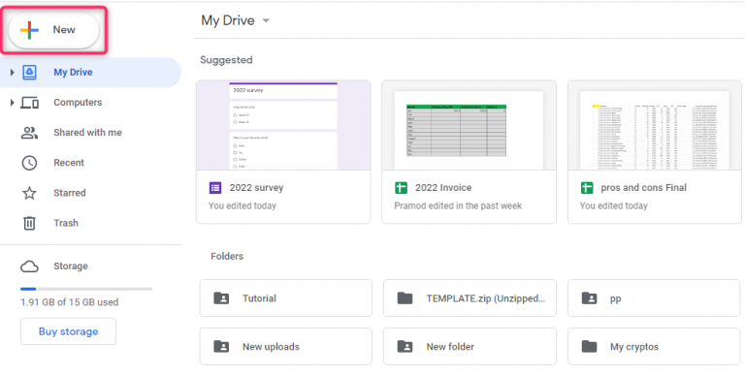Select the Computers icon in sidebar
Image resolution: width=745 pixels, height=375 pixels.
tap(29, 103)
